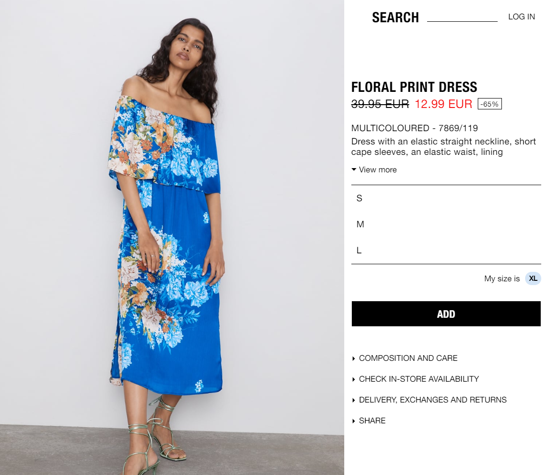Screen dimensions: 545x475
Task: Click the SEARCH label
Action: pos(395,18)
